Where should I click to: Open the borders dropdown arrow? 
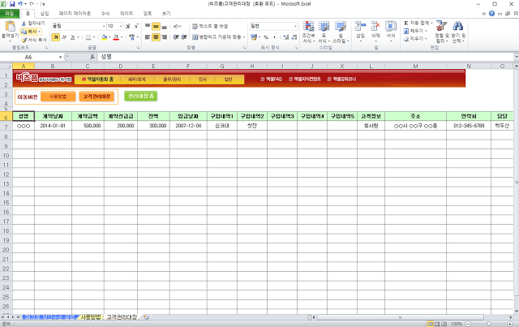point(94,37)
